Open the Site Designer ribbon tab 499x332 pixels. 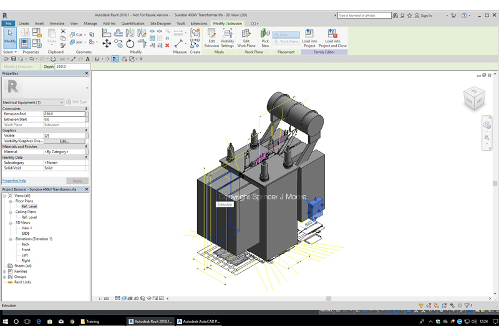coord(160,23)
